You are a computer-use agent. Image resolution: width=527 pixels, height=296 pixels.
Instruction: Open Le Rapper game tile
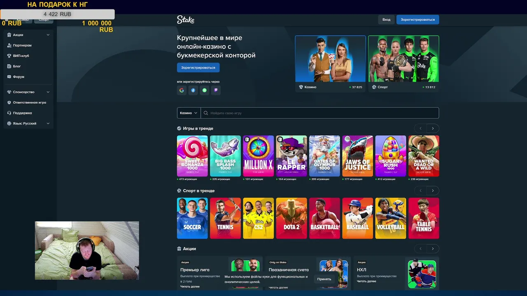point(291,156)
